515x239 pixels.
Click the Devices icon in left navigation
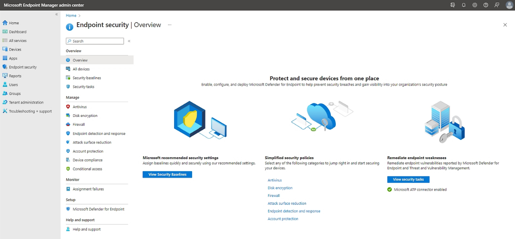(5, 49)
